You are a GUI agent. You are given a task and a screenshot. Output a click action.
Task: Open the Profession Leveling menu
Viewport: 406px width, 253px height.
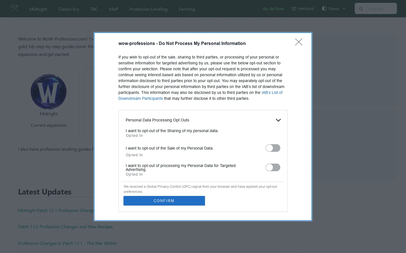click(148, 9)
